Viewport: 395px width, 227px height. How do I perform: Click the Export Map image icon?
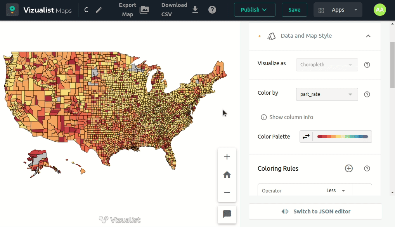point(144,10)
